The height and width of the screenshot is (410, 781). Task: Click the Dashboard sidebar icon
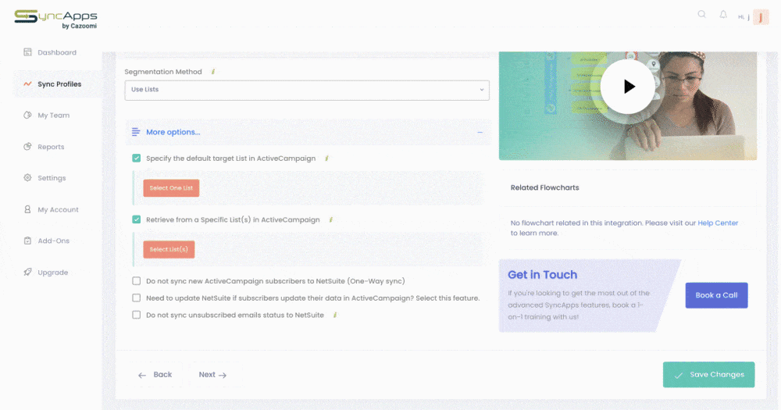coord(27,52)
